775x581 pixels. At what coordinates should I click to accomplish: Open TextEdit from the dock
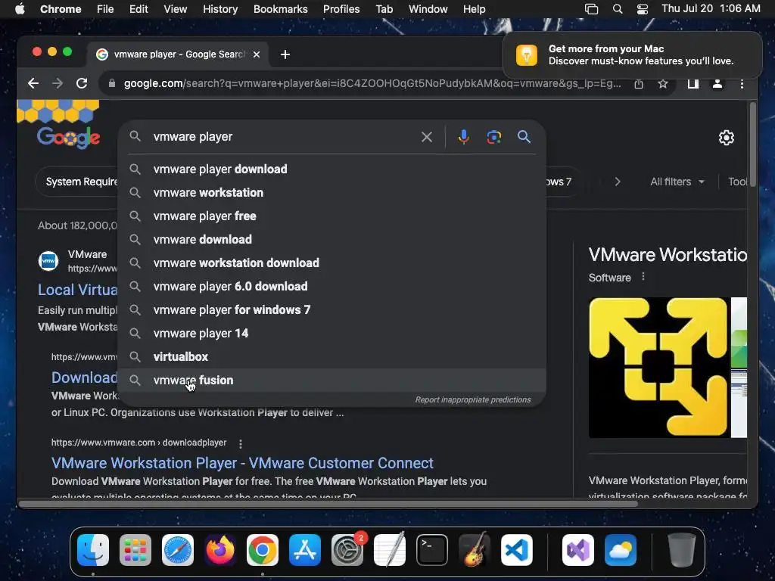coord(390,550)
